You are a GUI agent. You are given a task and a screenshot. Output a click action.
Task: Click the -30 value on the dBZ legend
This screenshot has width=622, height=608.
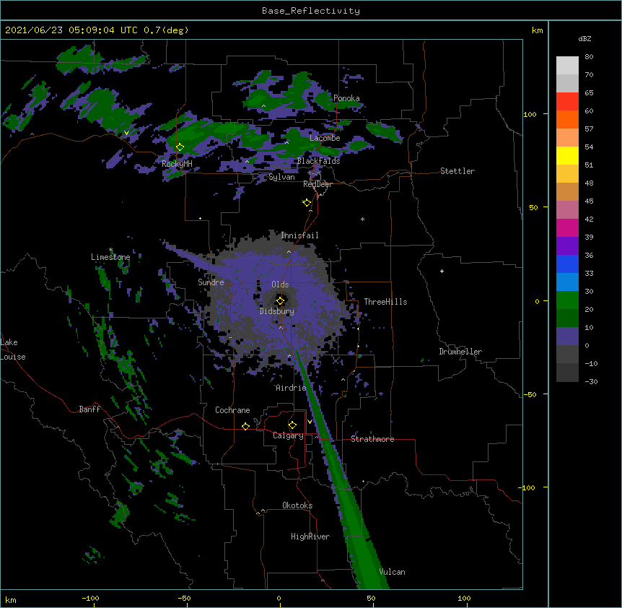[591, 381]
